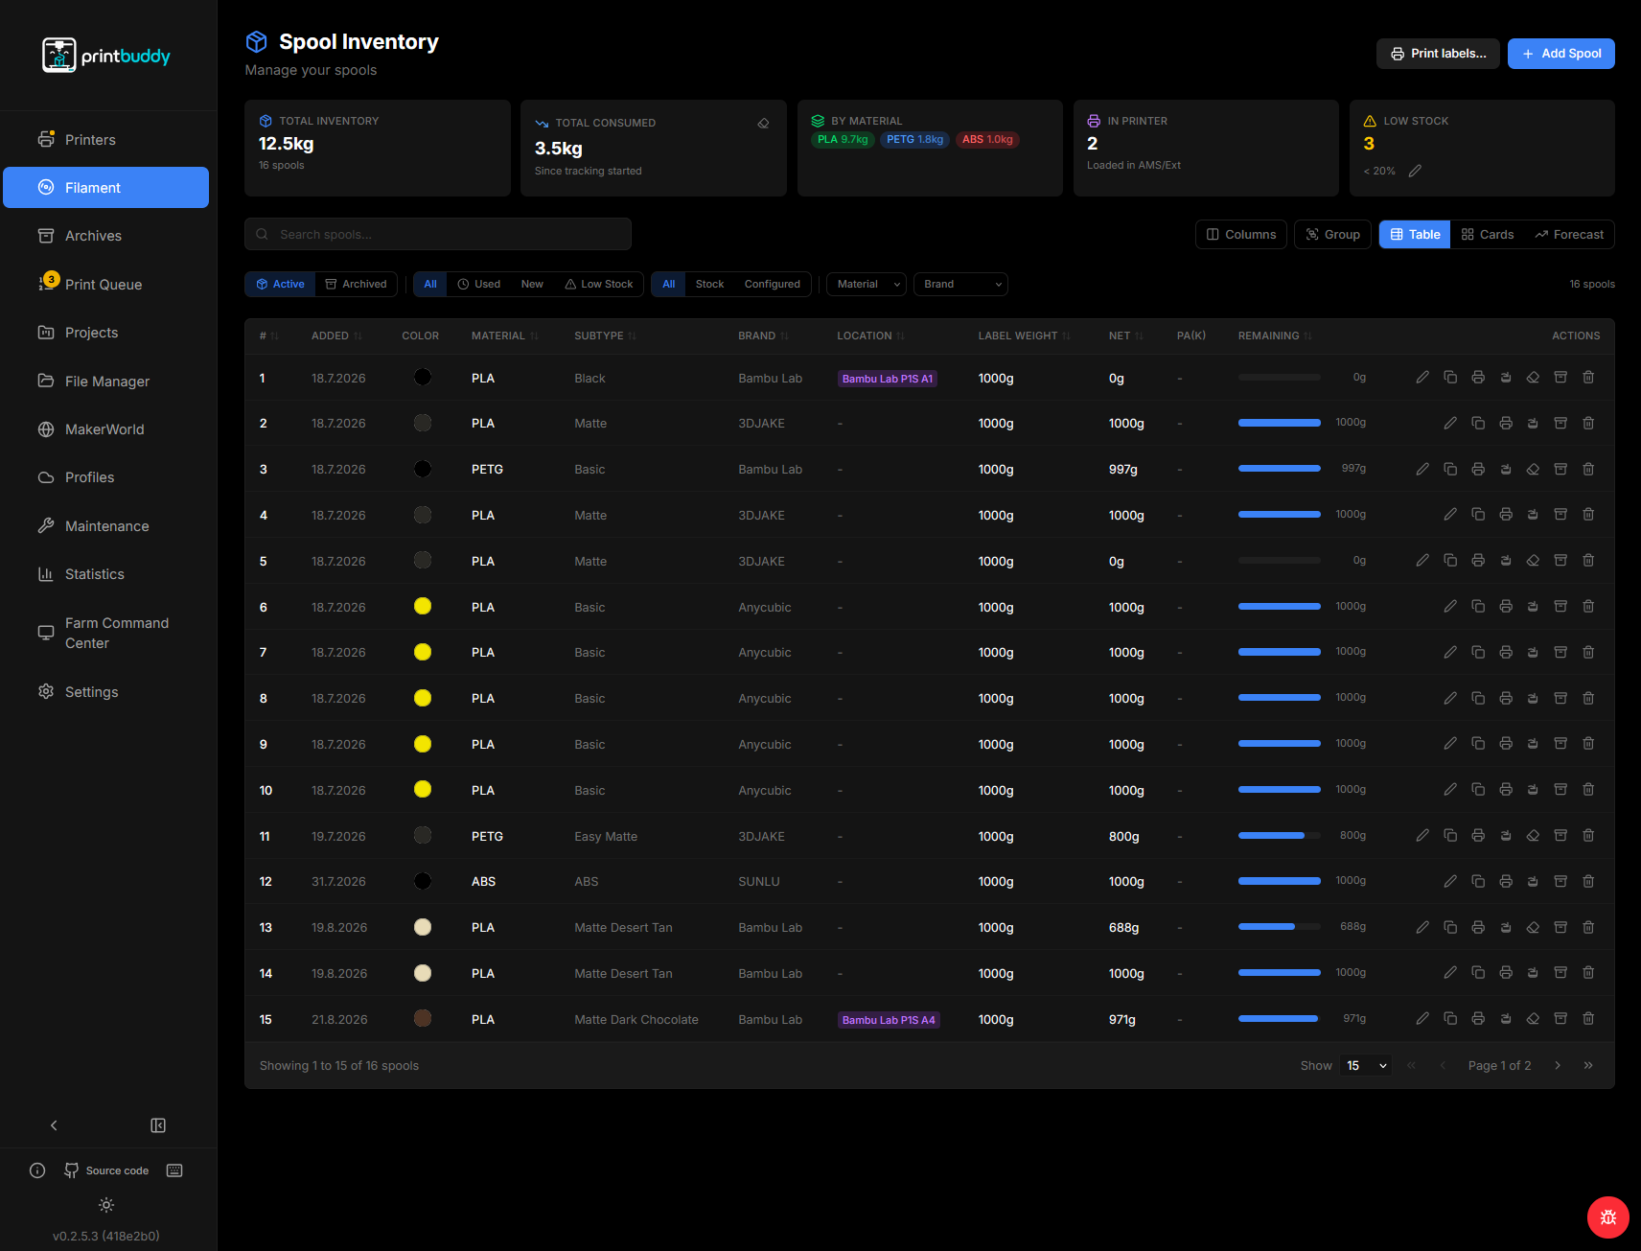Click the Print labels button
This screenshot has height=1251, width=1641.
click(1438, 54)
